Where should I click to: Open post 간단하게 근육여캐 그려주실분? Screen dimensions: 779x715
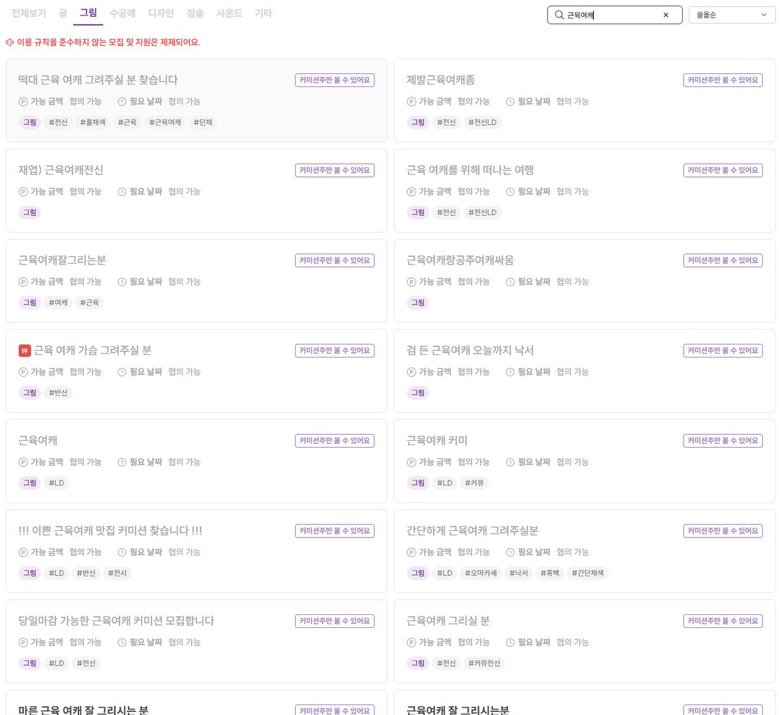tap(472, 530)
